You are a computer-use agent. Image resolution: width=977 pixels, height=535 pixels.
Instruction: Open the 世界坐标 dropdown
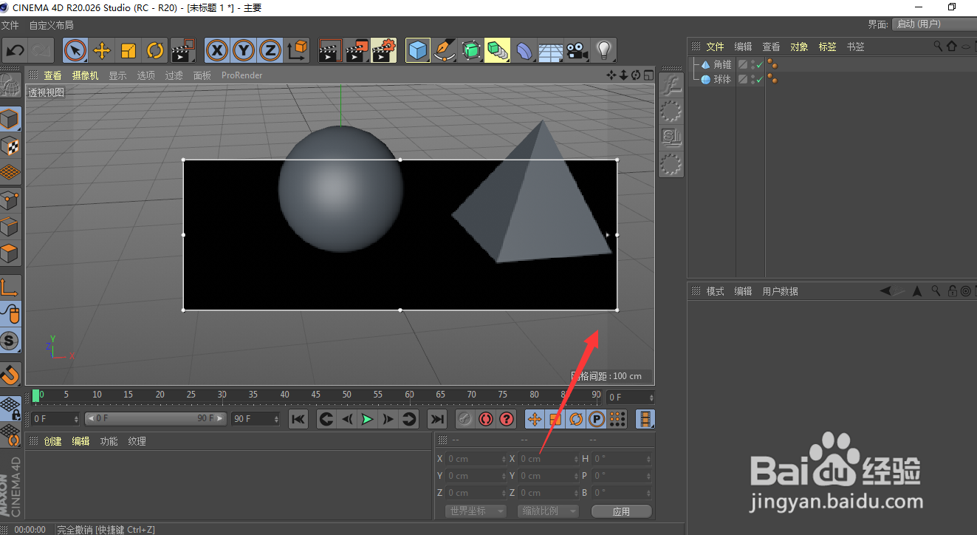476,511
